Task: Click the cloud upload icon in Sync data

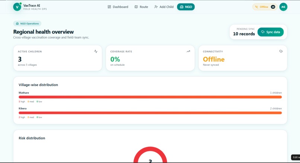Action: (x=263, y=32)
